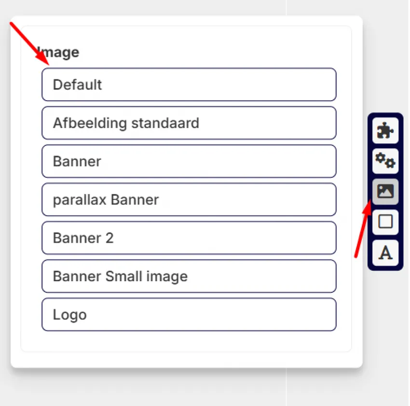Open the double gears settings panel
410x406 pixels.
[385, 161]
